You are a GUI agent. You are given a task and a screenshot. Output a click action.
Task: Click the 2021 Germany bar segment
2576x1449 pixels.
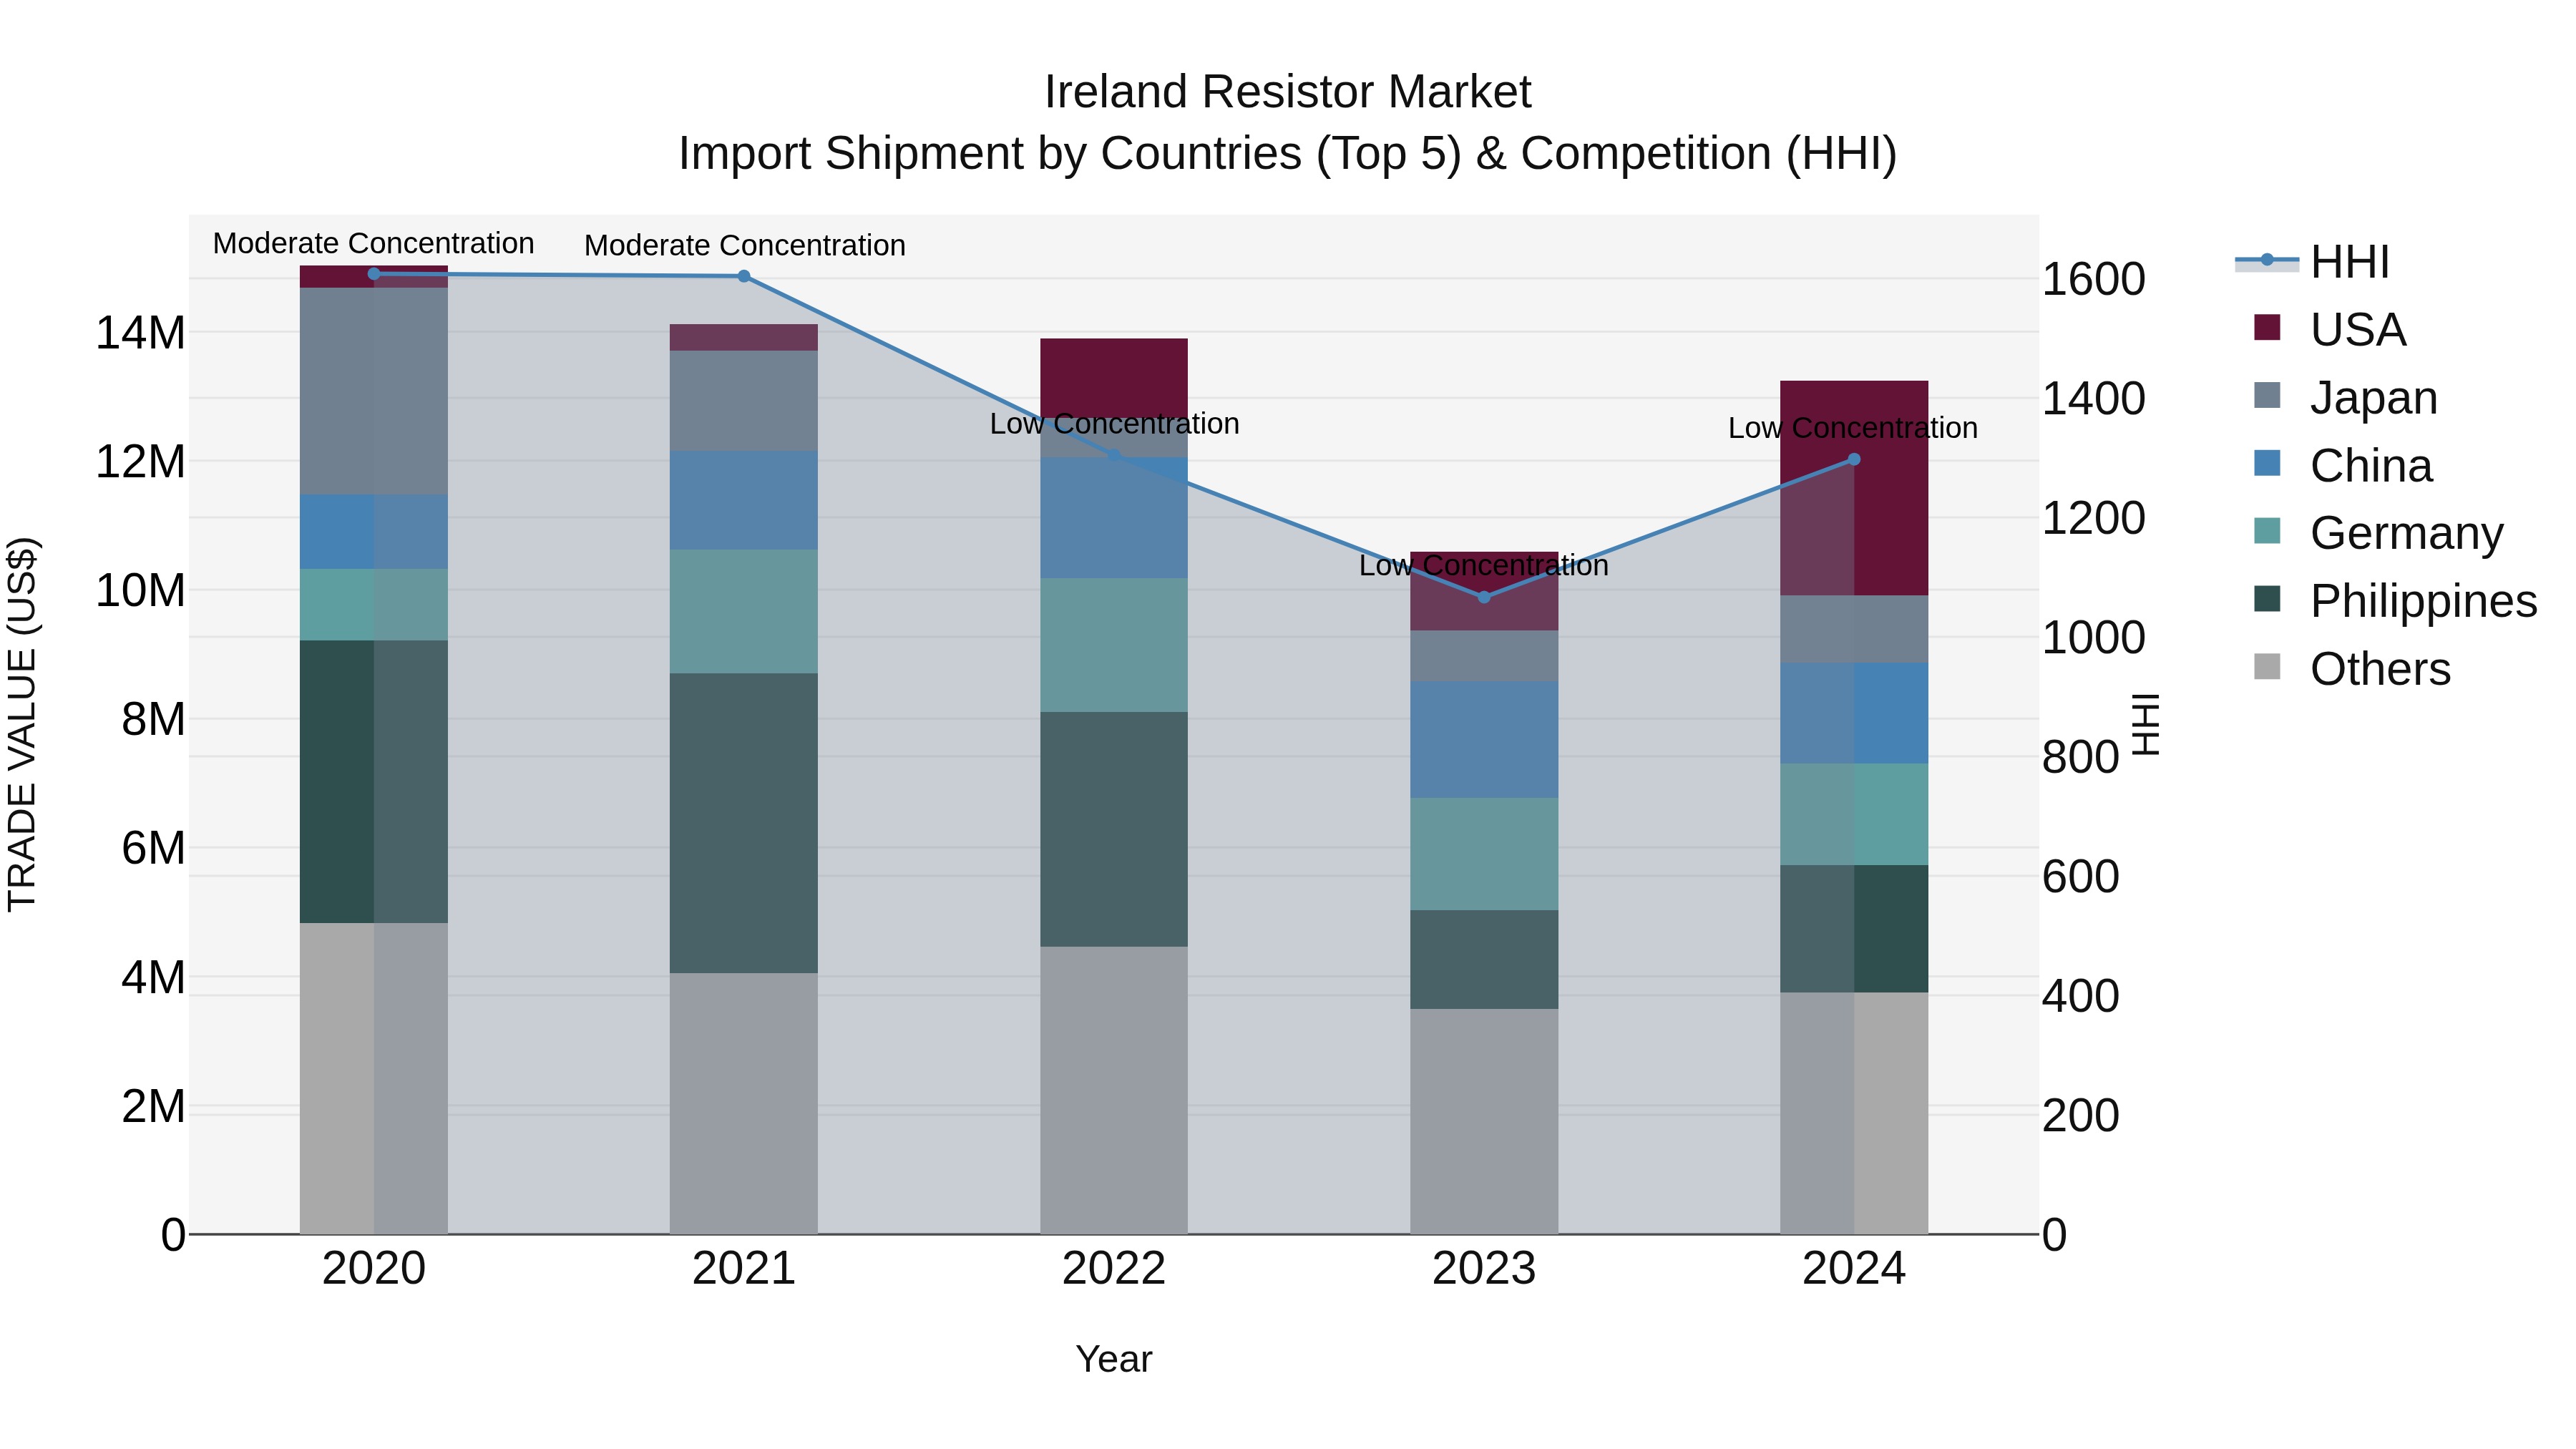[x=744, y=612]
